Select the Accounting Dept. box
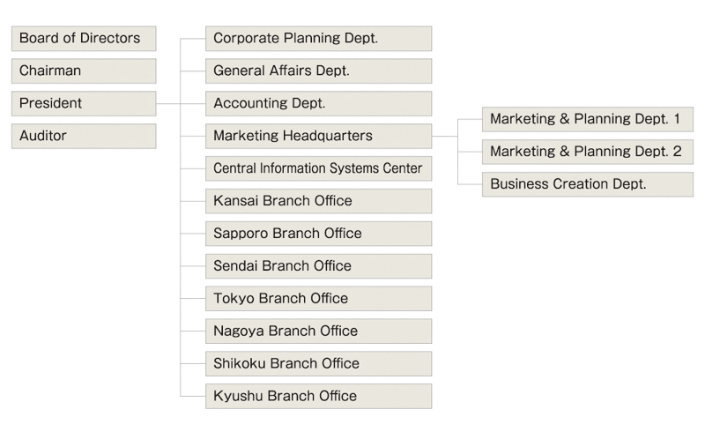This screenshot has width=705, height=432. [319, 103]
